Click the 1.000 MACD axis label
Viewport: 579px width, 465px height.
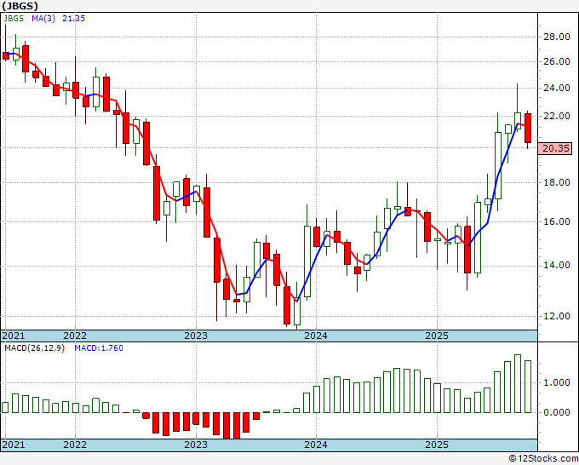pyautogui.click(x=557, y=383)
